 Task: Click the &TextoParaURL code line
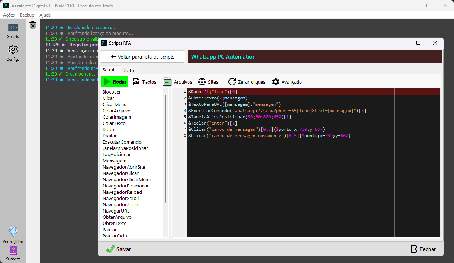pyautogui.click(x=234, y=104)
